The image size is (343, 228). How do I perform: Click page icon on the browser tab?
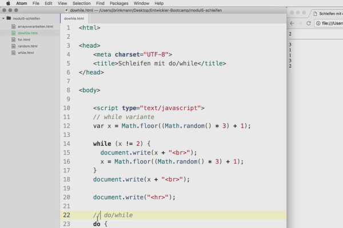click(315, 14)
